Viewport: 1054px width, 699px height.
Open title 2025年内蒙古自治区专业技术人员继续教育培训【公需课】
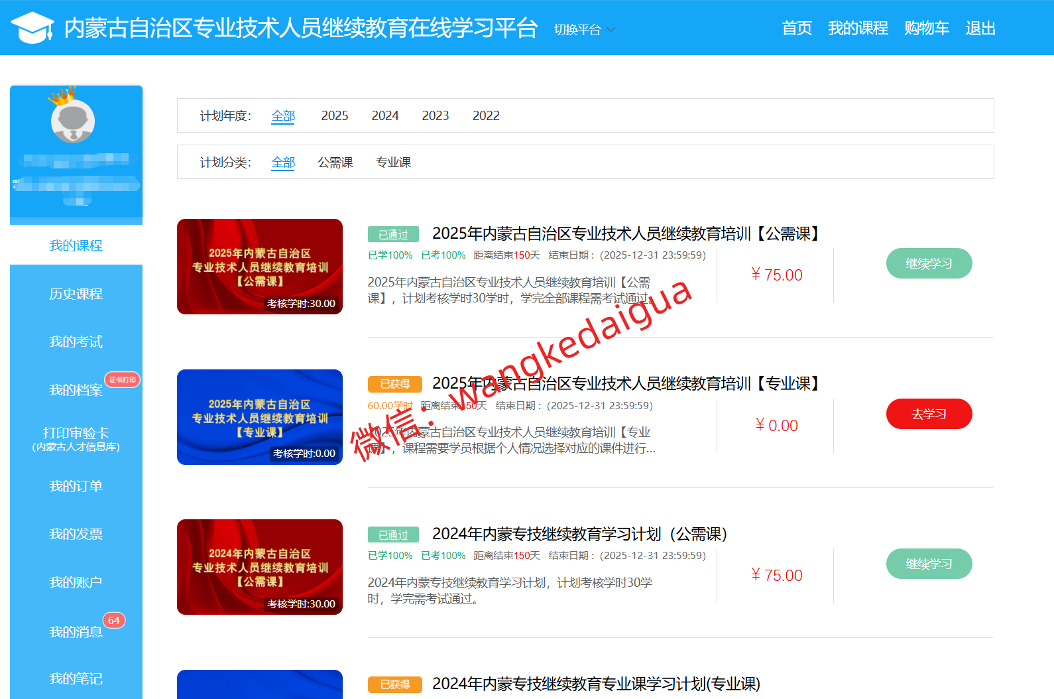pyautogui.click(x=627, y=233)
